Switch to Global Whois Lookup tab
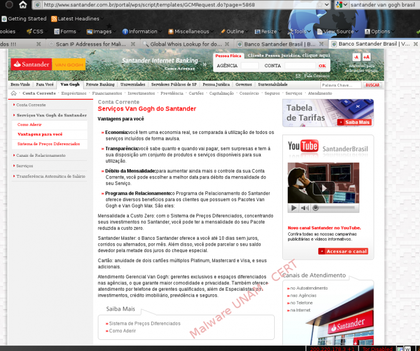 click(x=185, y=44)
